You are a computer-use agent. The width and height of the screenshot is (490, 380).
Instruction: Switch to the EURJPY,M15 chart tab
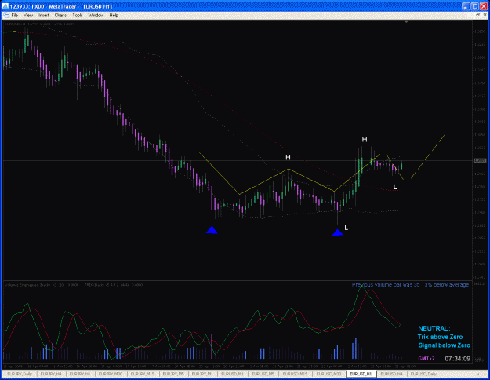(x=143, y=374)
